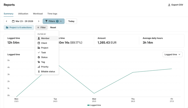Click the Mon 23/3 axis label
The height and width of the screenshot is (108, 188).
point(16,100)
